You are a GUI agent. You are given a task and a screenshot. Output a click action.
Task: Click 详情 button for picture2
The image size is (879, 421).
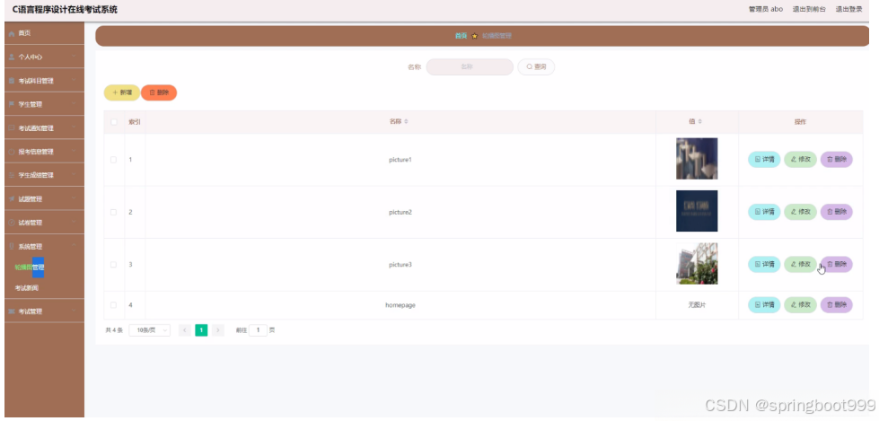764,212
